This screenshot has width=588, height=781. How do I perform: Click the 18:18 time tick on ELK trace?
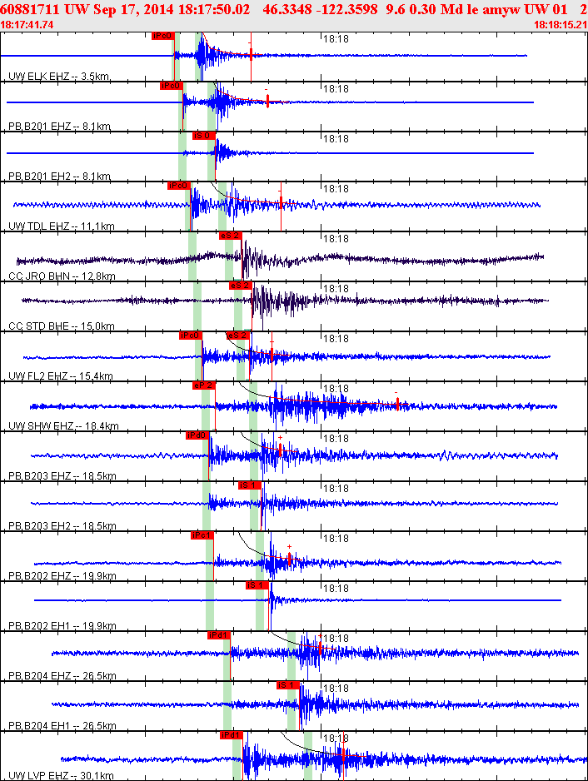(x=336, y=39)
